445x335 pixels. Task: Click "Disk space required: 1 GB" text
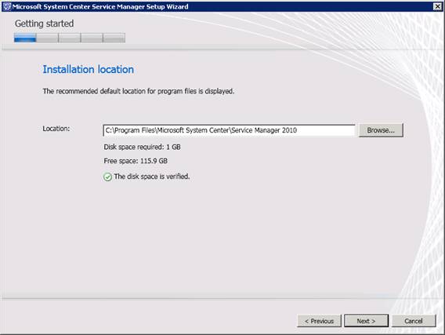coord(142,147)
